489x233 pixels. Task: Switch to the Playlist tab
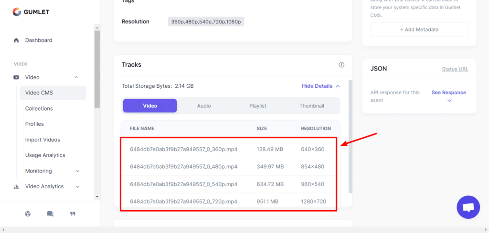click(258, 106)
